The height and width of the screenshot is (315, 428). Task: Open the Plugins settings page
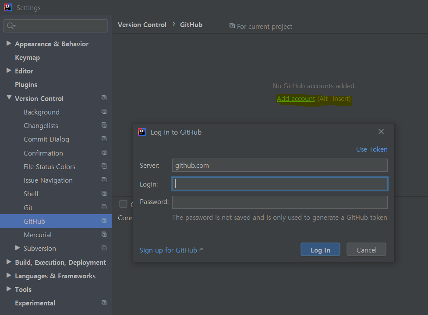tap(26, 85)
